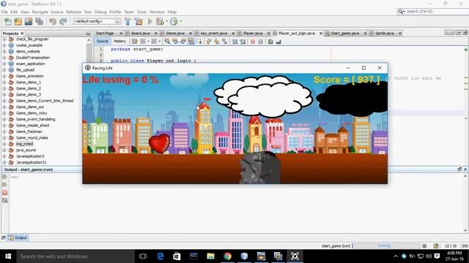469x263 pixels.
Task: Click the Debug Project toolbar icon
Action: coord(160,21)
